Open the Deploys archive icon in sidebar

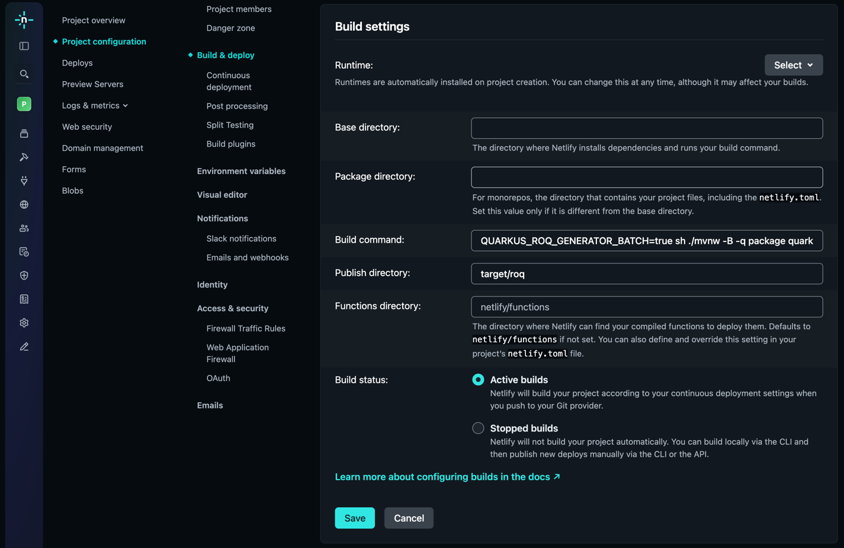24,133
